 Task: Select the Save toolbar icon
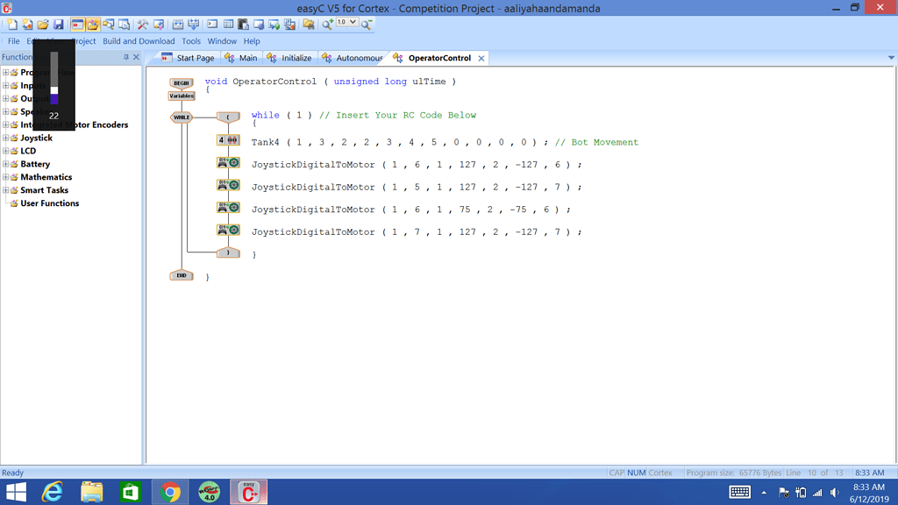point(59,24)
